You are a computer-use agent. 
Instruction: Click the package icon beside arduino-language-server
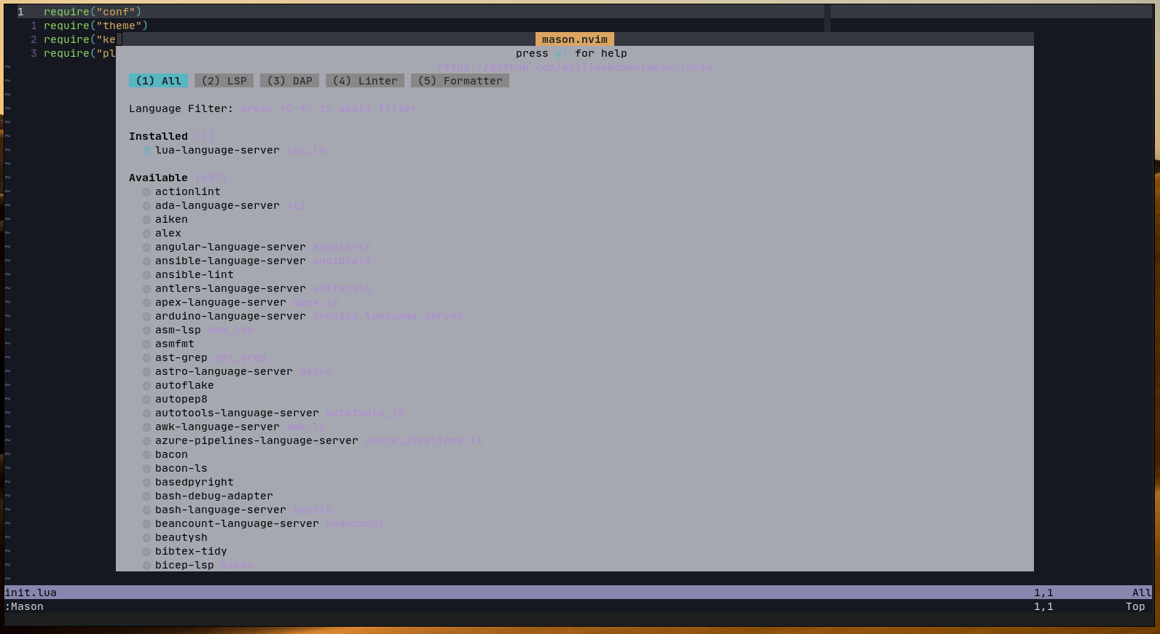pyautogui.click(x=146, y=317)
